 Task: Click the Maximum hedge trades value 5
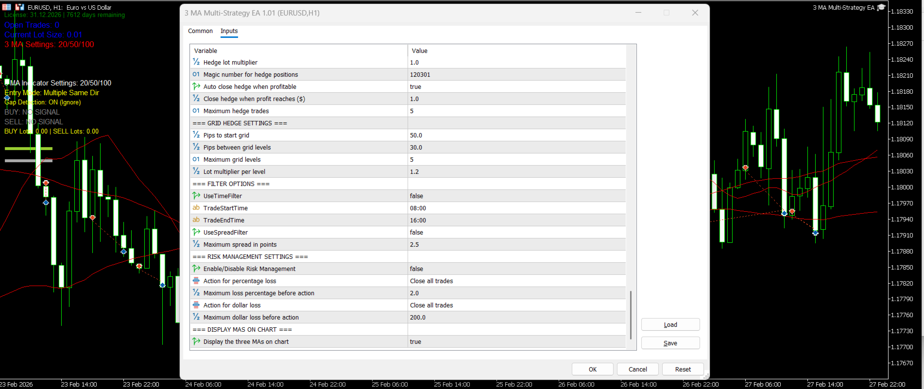[x=517, y=111]
